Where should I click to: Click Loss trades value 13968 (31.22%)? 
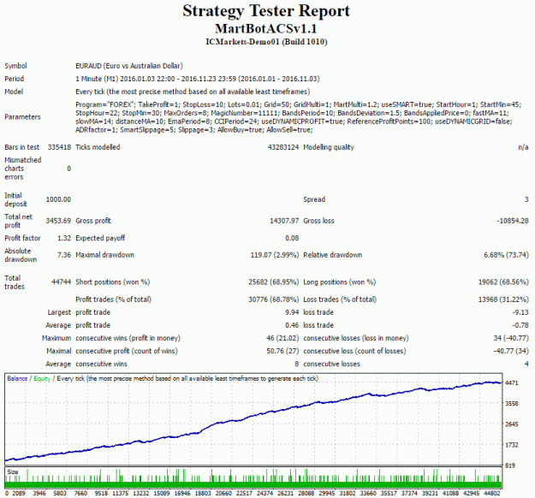(x=503, y=299)
